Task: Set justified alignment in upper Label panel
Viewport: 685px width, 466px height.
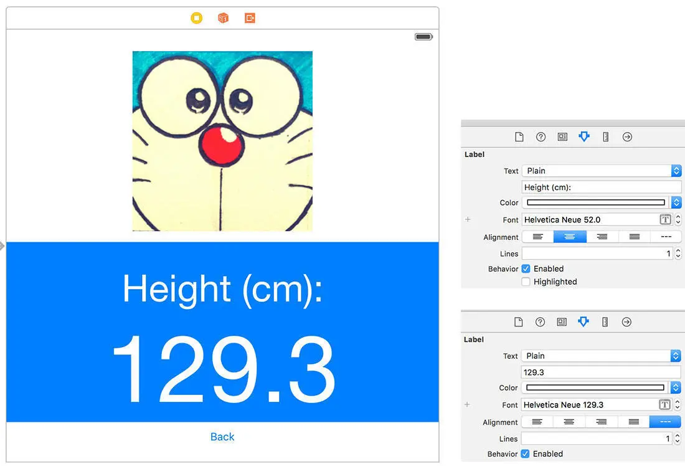Action: click(x=635, y=237)
